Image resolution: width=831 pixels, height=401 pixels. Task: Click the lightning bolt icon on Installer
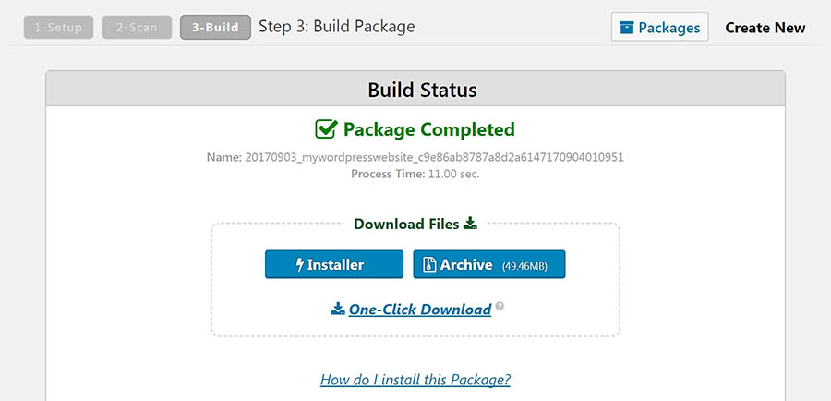(x=300, y=264)
